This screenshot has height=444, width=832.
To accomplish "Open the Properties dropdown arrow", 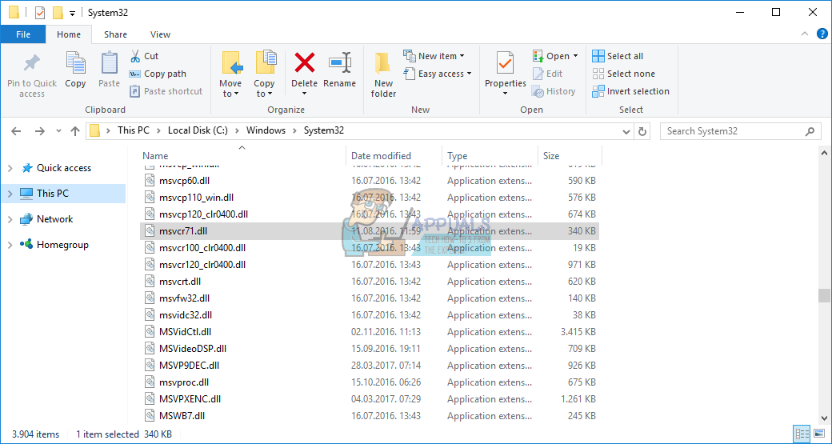I will coord(505,94).
